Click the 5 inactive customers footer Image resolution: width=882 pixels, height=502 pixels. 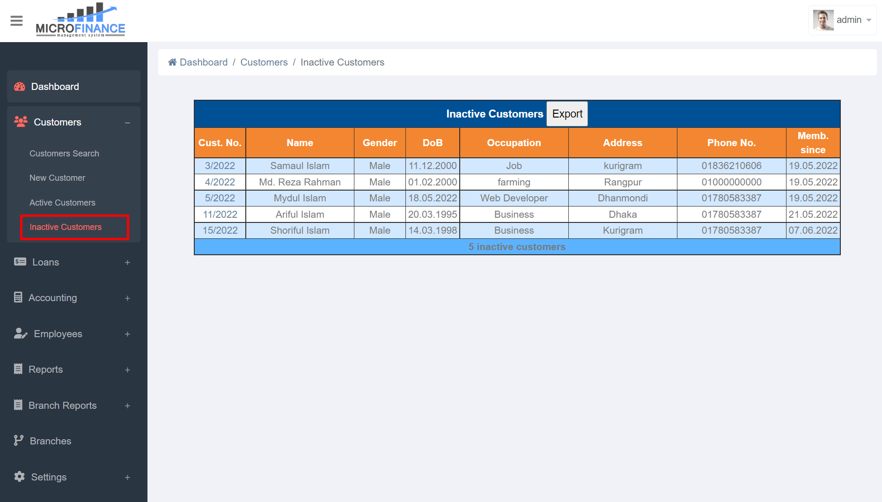coord(517,247)
